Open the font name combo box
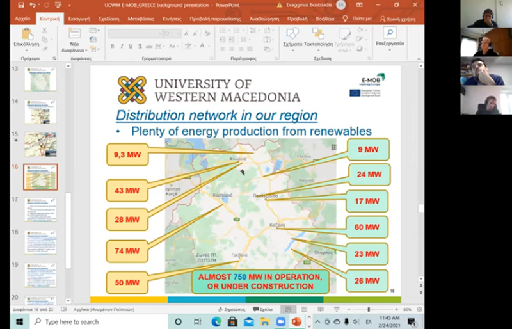 135,34
